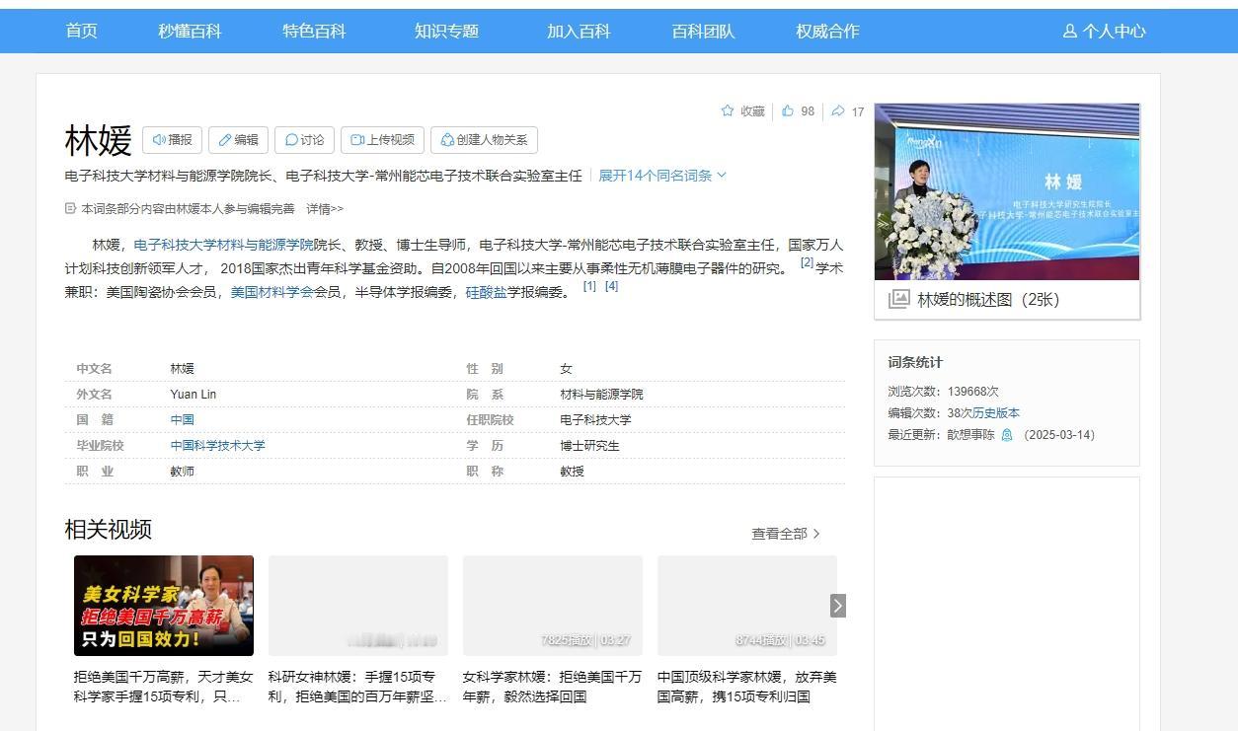Play video thumbnail showing 03:27 duration
The width and height of the screenshot is (1238, 731).
coord(553,606)
